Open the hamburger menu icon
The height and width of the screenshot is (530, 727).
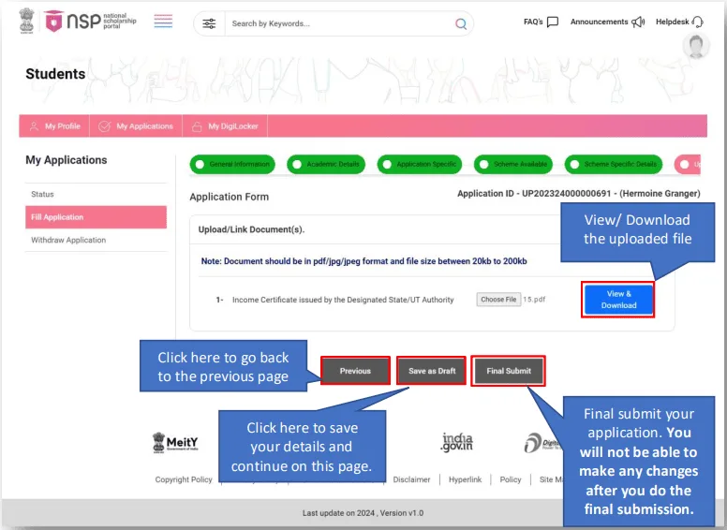pos(163,22)
